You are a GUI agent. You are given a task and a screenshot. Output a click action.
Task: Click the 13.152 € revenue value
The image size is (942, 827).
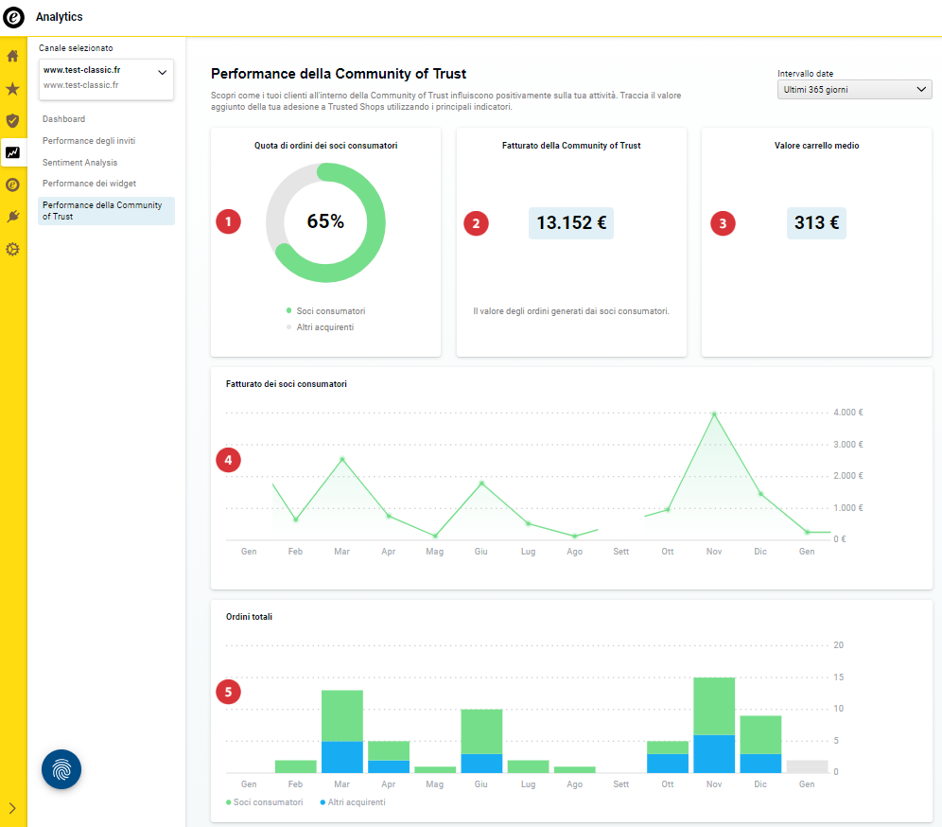tap(571, 223)
